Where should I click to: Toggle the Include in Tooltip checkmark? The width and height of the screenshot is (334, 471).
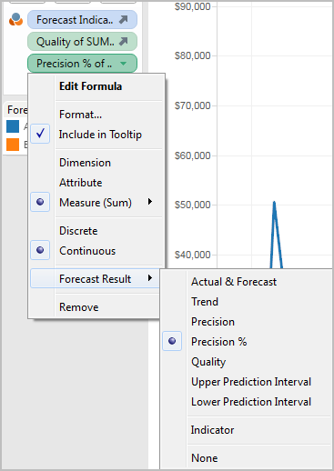pyautogui.click(x=40, y=134)
